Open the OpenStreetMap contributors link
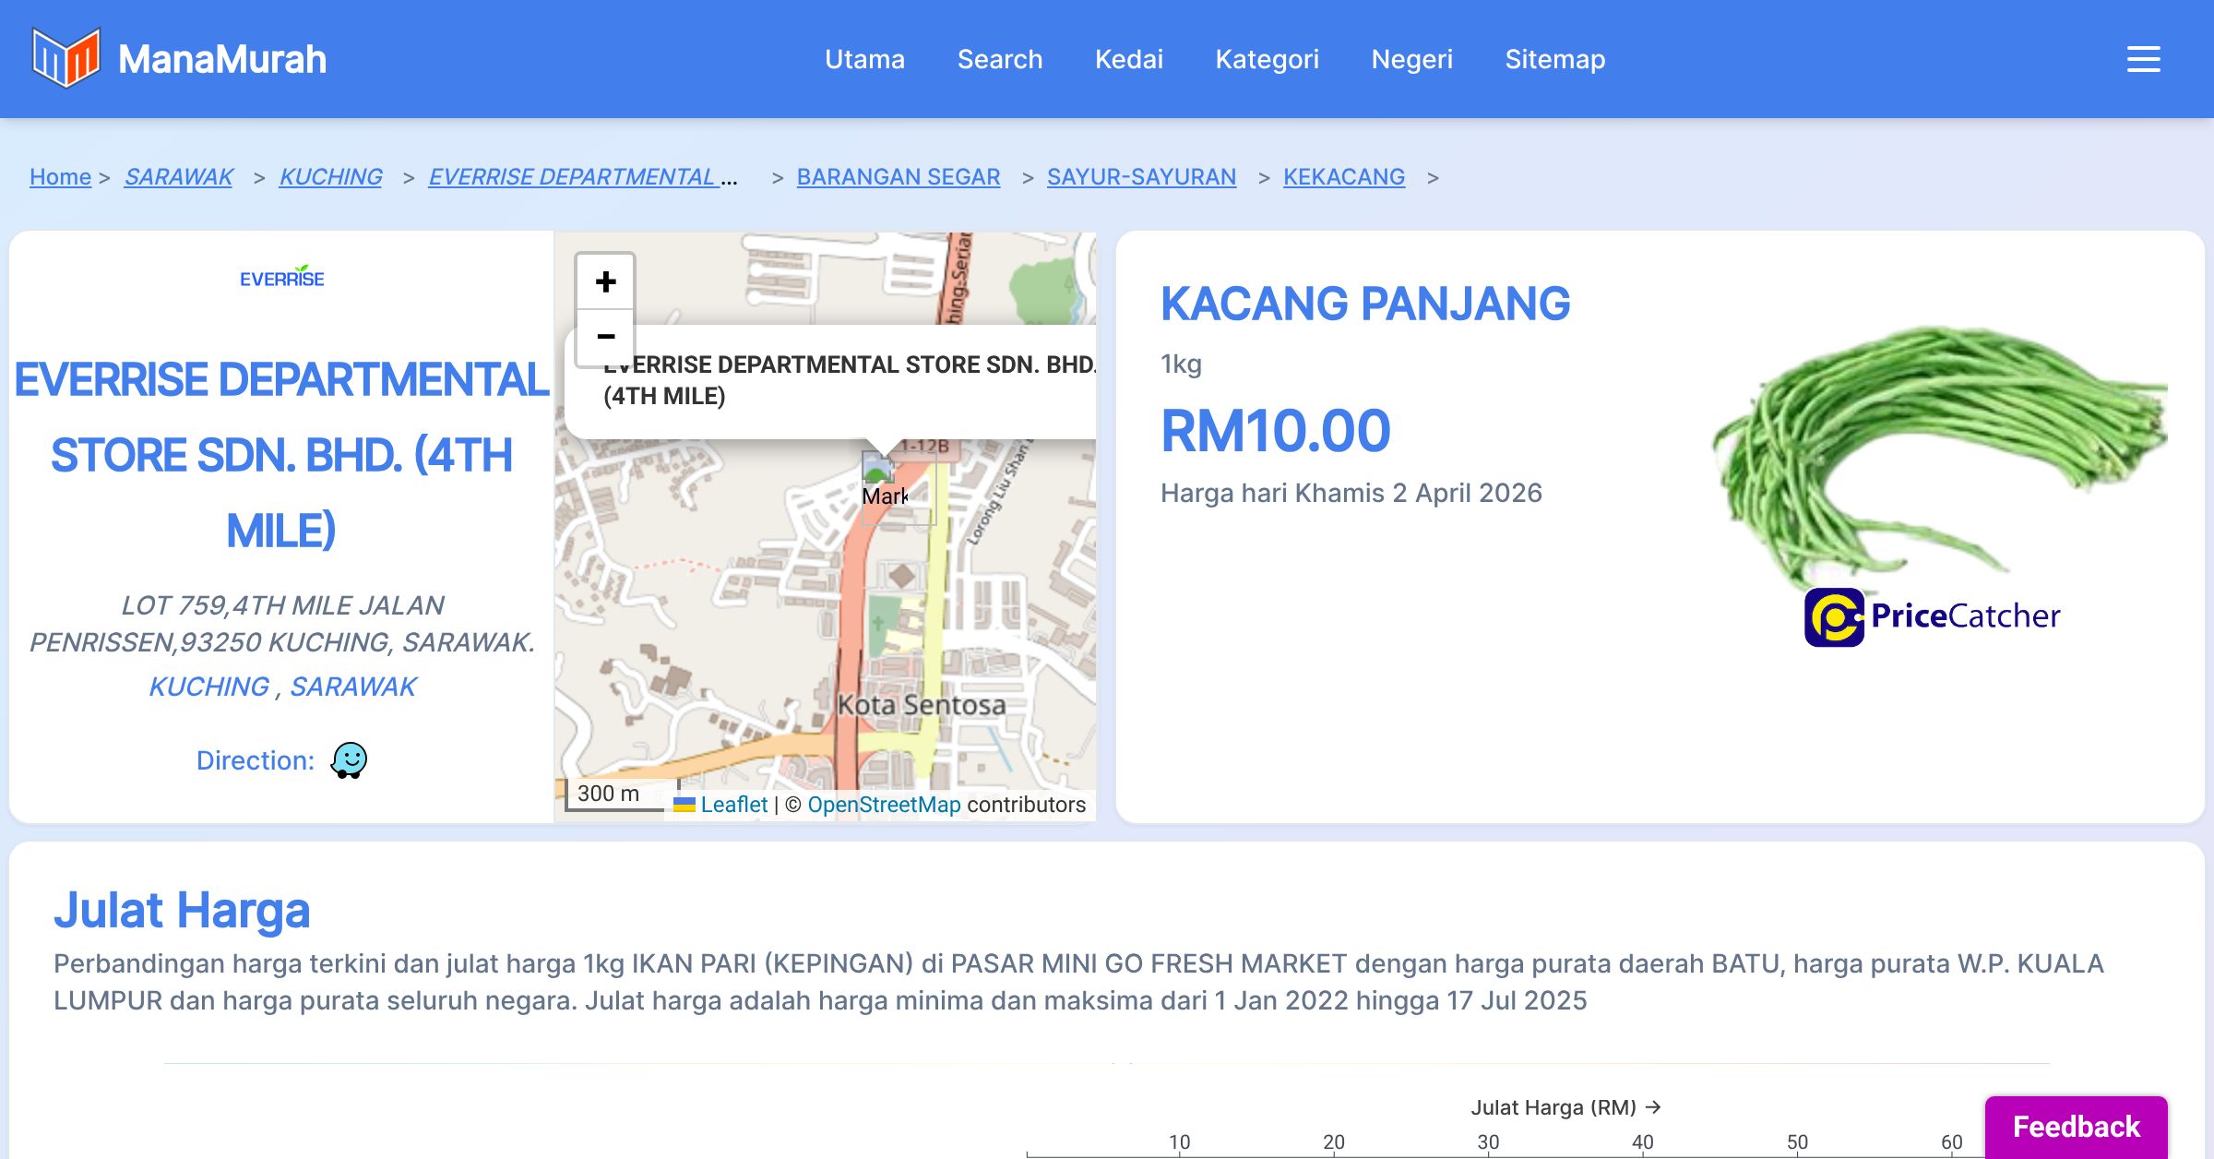2214x1159 pixels. [883, 805]
